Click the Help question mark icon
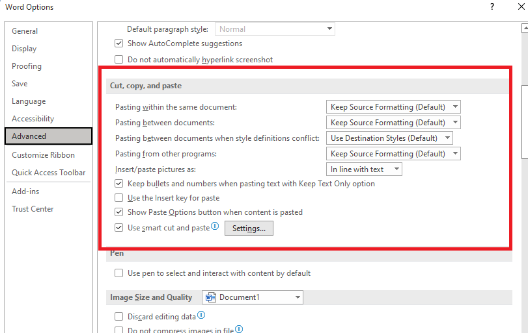The height and width of the screenshot is (333, 528). [492, 6]
